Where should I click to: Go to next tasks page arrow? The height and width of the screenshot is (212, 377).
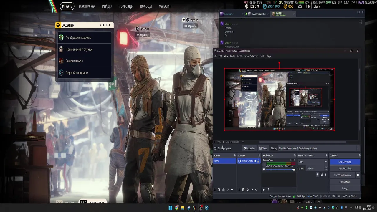[109, 25]
